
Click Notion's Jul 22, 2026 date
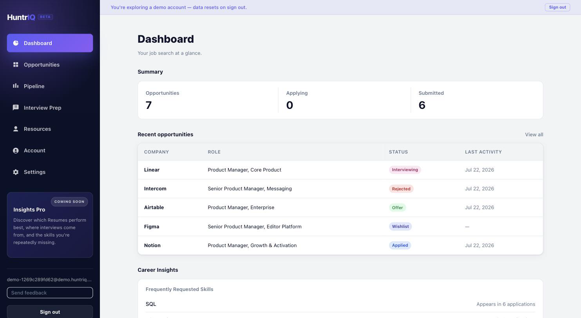(480, 245)
